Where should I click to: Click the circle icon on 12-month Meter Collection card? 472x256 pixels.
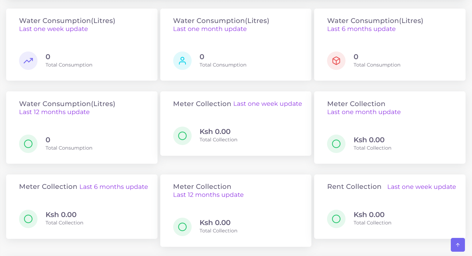182,227
